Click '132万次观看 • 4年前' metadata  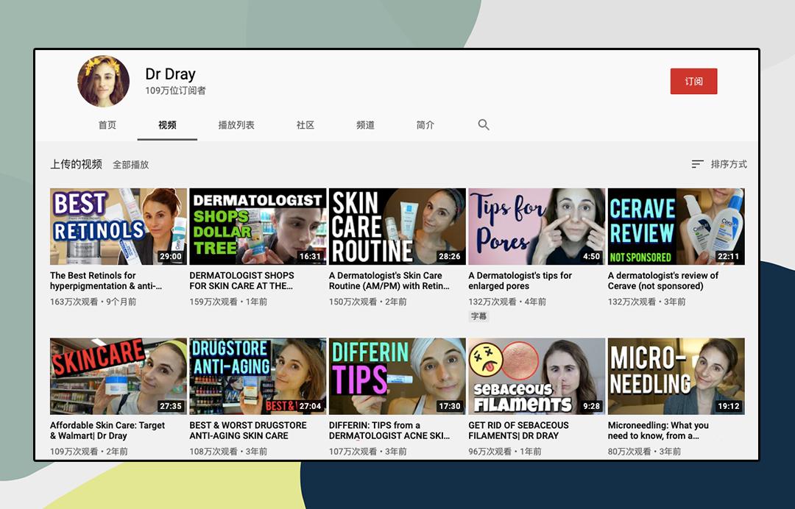pos(507,302)
